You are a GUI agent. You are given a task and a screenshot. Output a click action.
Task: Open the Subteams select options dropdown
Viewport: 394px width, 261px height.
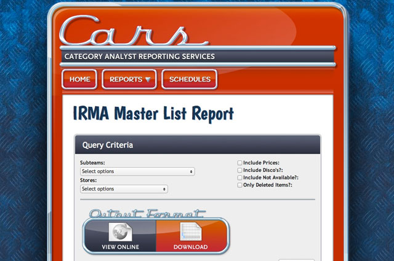pos(137,171)
